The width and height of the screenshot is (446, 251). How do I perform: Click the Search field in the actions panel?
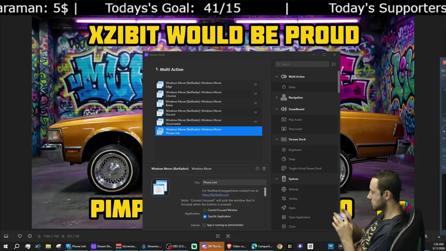[x=302, y=64]
